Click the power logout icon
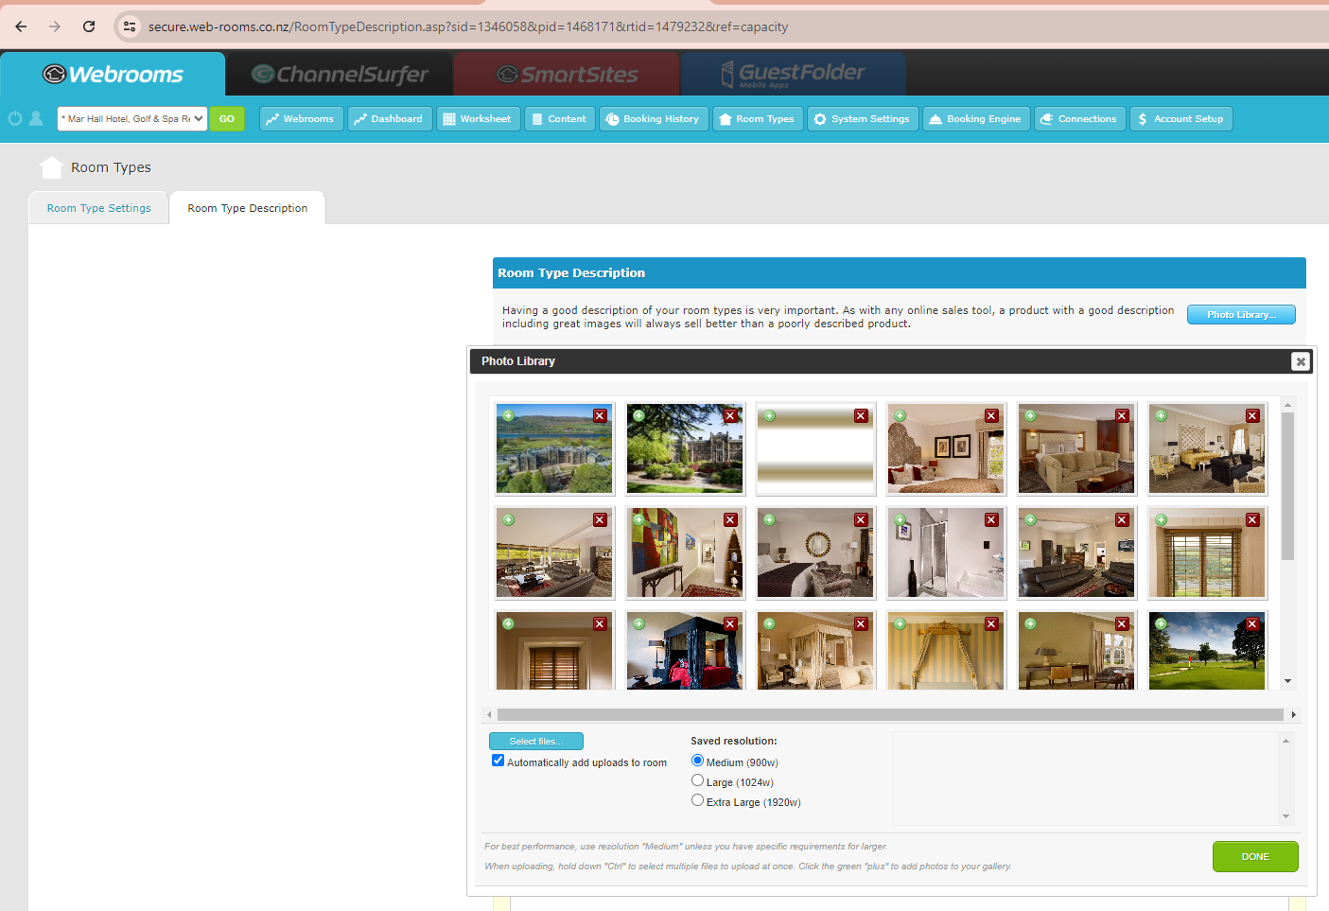Image resolution: width=1329 pixels, height=911 pixels. (15, 119)
